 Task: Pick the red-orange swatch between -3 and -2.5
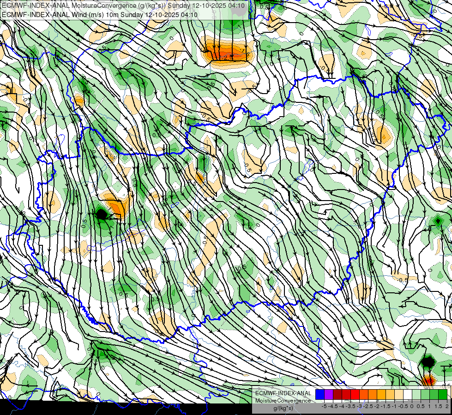(364, 395)
